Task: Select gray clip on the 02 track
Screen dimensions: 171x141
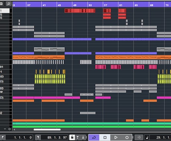Action: coord(88,113)
